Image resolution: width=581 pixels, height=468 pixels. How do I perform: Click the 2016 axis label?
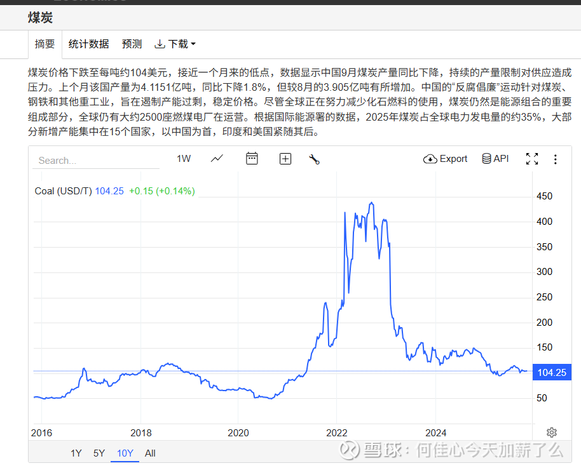(41, 433)
